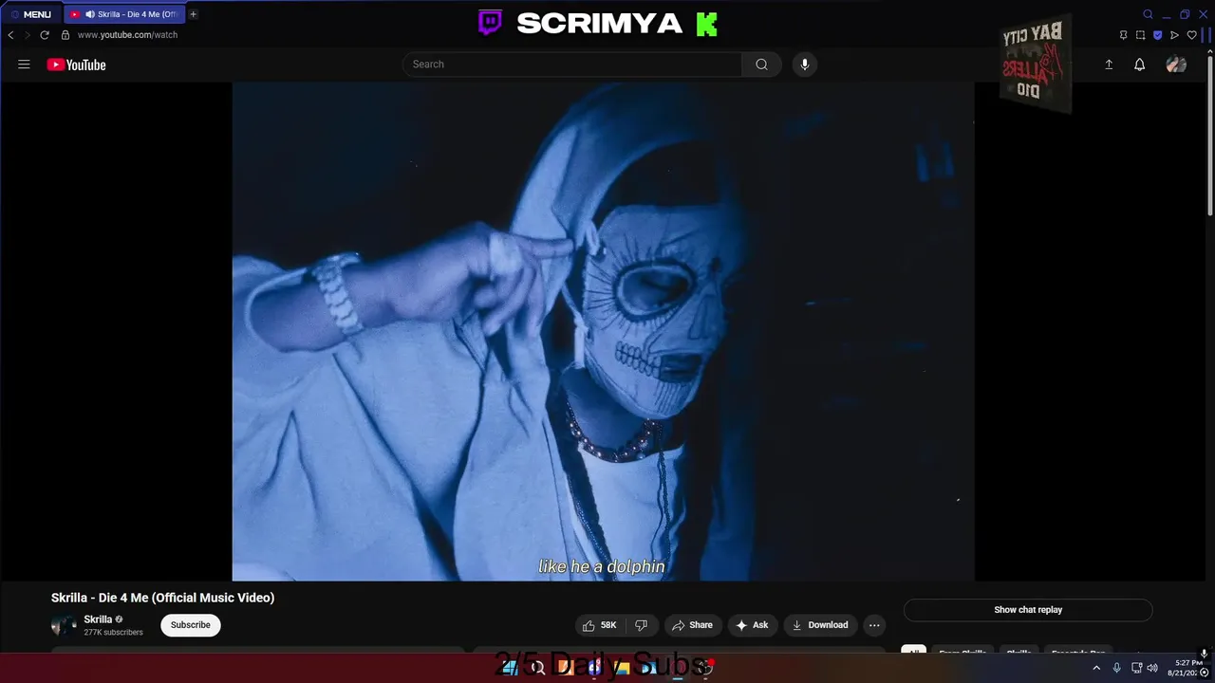Click the taskbar microphone tray icon
Screen dimensions: 1215x683
coord(1117,668)
